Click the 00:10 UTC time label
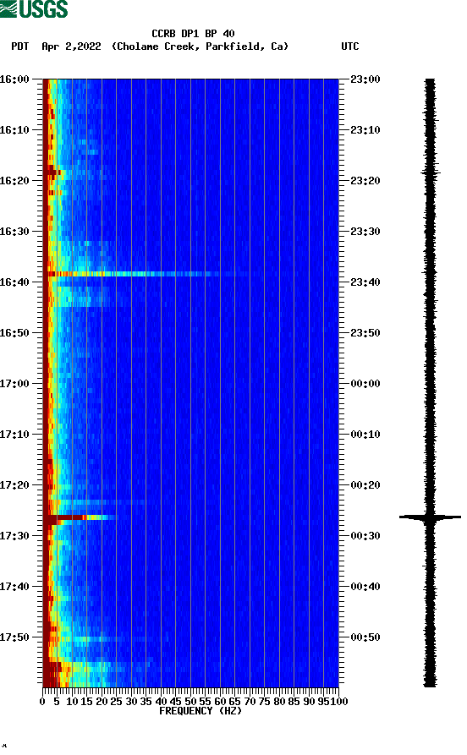The height and width of the screenshot is (755, 467). pos(365,435)
